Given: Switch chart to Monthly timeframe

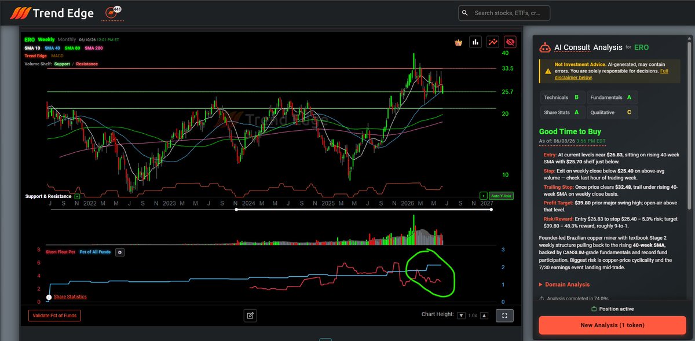Looking at the screenshot, I should tap(67, 39).
